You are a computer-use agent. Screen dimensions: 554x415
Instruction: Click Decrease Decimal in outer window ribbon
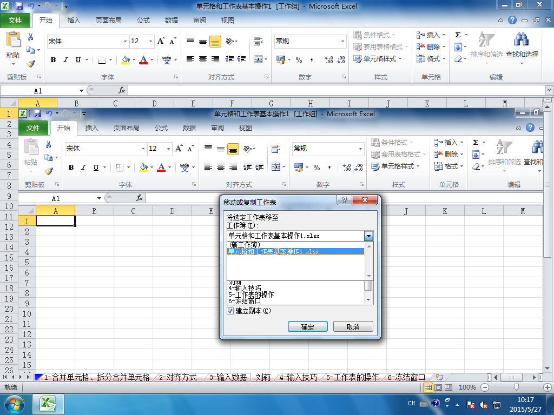pyautogui.click(x=341, y=59)
